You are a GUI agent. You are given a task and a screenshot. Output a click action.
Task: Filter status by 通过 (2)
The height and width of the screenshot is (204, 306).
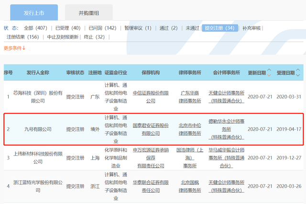(x=168, y=28)
